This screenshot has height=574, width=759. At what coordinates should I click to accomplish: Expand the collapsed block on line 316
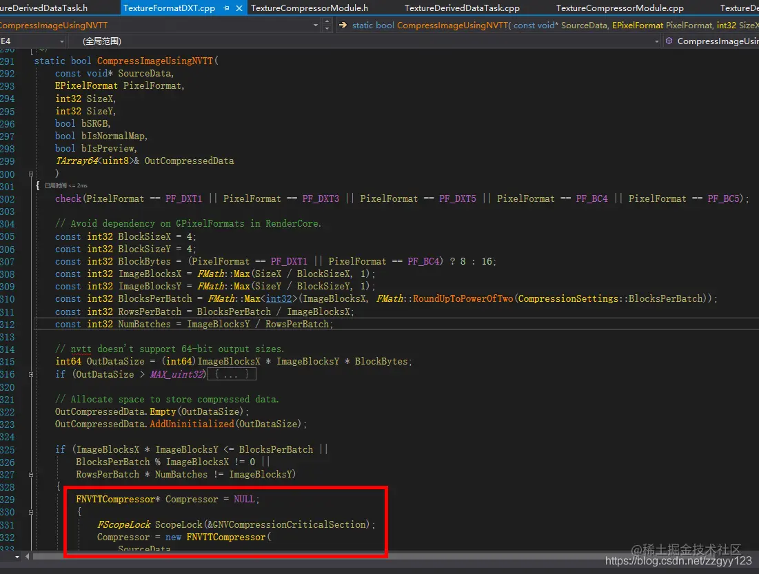click(x=31, y=374)
